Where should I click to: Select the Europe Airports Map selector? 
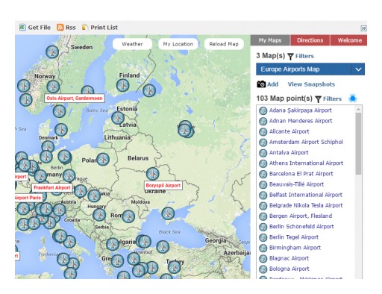[x=310, y=69]
